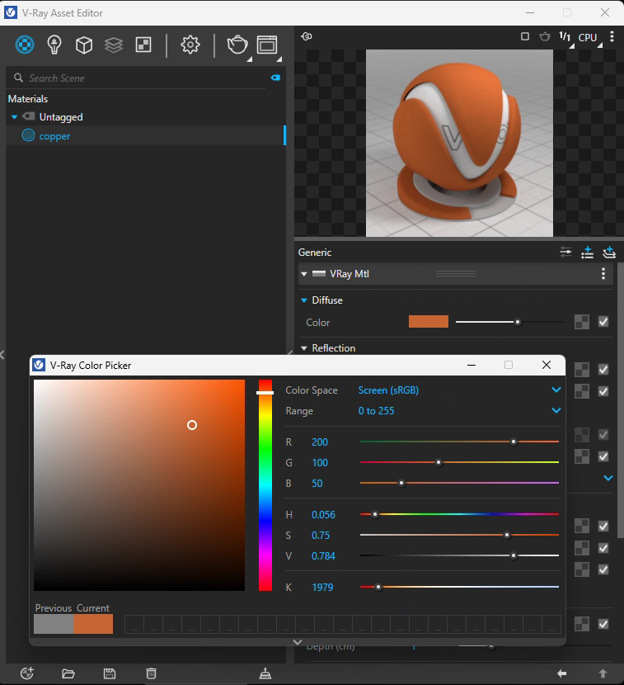The width and height of the screenshot is (624, 685).
Task: Click preview swatch options icon above preview
Action: point(307,36)
